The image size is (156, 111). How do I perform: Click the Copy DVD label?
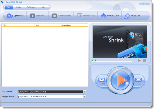(x=41, y=16)
